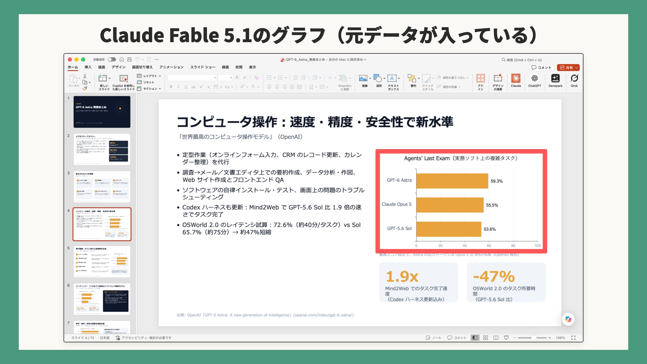This screenshot has height=364, width=647.
Task: Click accessibility status (アクセシビリティ: 検討が必要です)
Action: tap(144, 338)
